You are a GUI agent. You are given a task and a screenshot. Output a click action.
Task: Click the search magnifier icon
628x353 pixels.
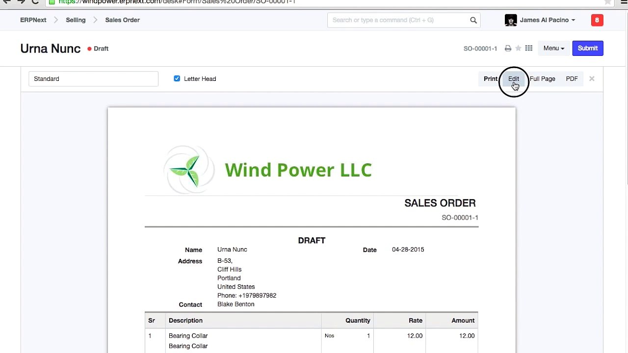(473, 20)
